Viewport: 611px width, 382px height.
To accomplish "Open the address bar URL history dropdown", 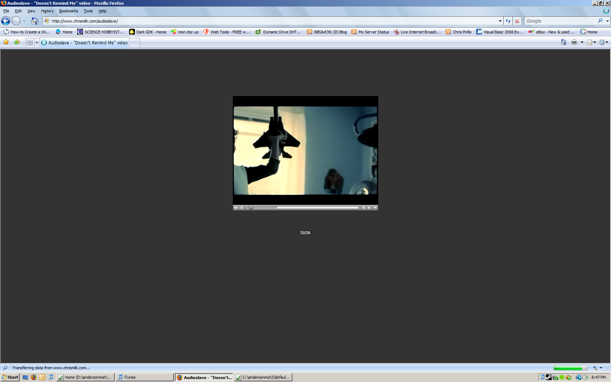I will (x=500, y=21).
